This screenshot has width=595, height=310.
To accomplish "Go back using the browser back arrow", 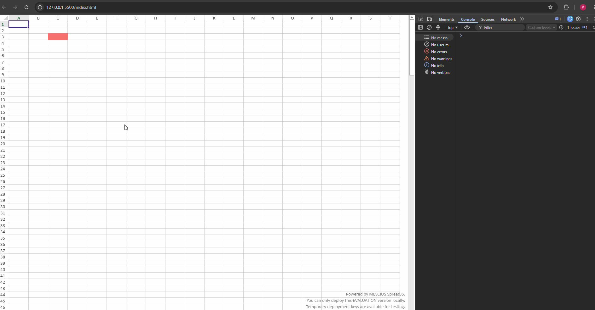I will tap(4, 7).
